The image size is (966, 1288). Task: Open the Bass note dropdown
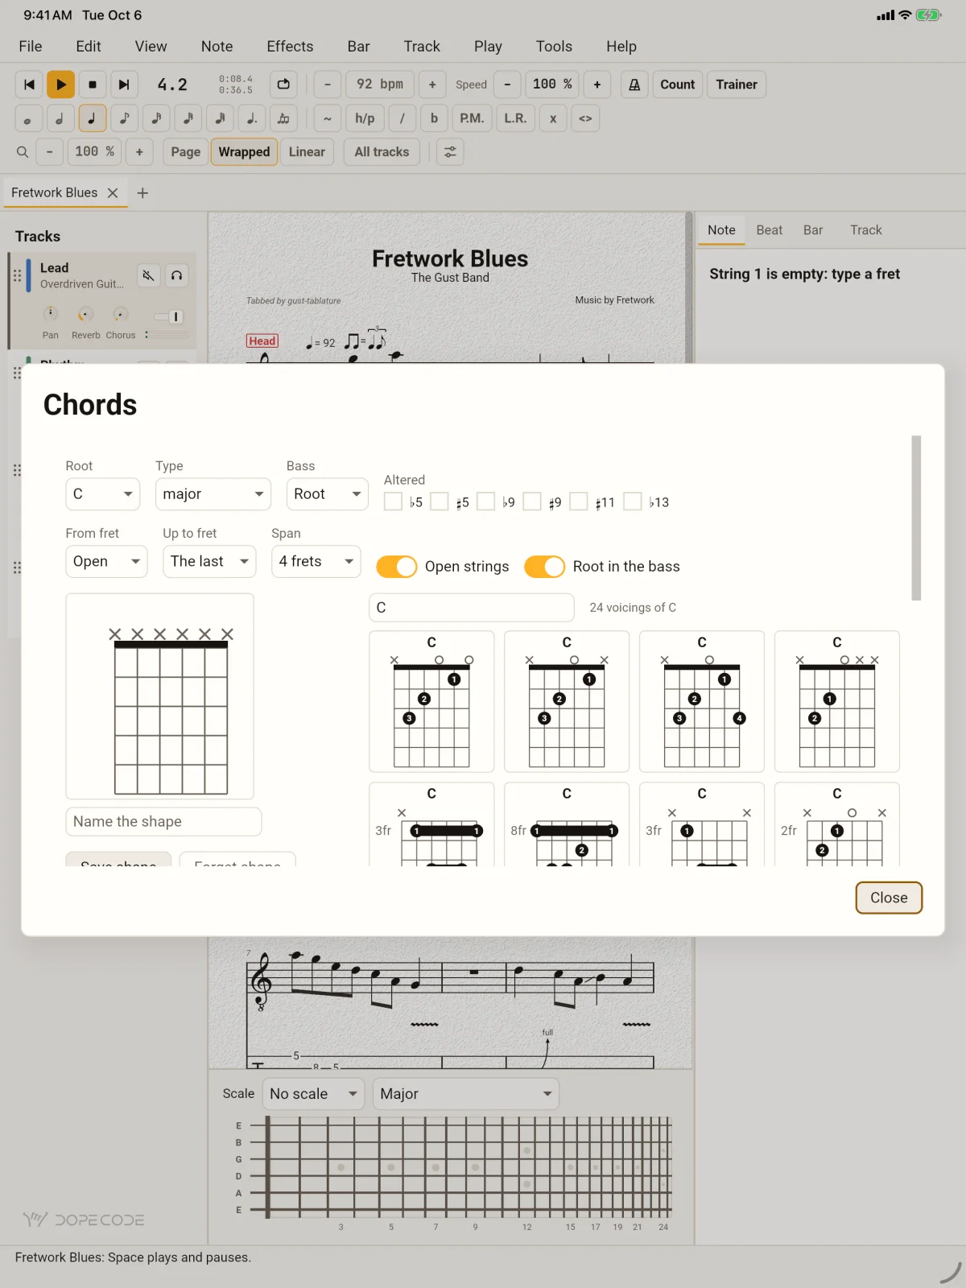[x=328, y=493]
